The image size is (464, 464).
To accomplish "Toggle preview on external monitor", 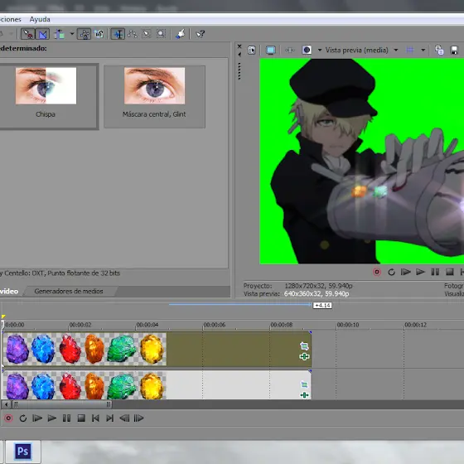I will coord(270,51).
